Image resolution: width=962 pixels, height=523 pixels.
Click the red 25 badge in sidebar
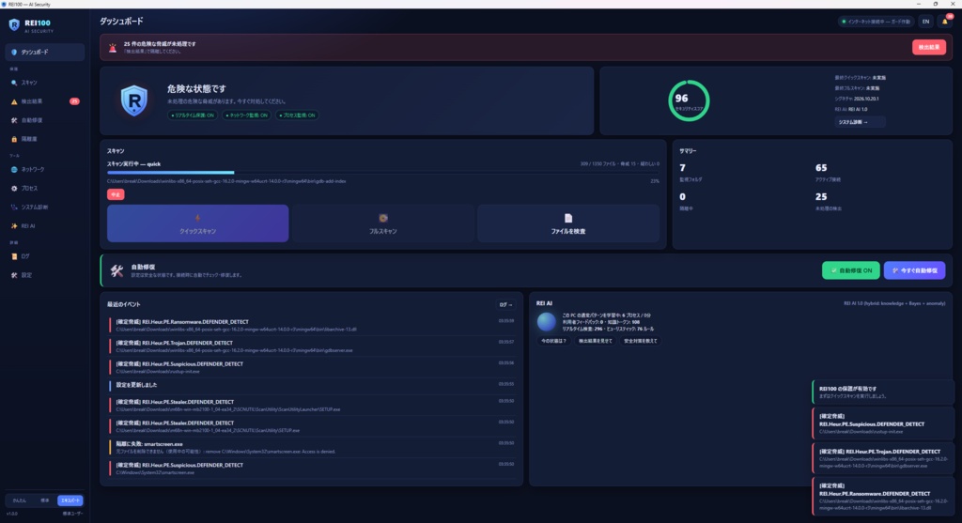pyautogui.click(x=74, y=101)
